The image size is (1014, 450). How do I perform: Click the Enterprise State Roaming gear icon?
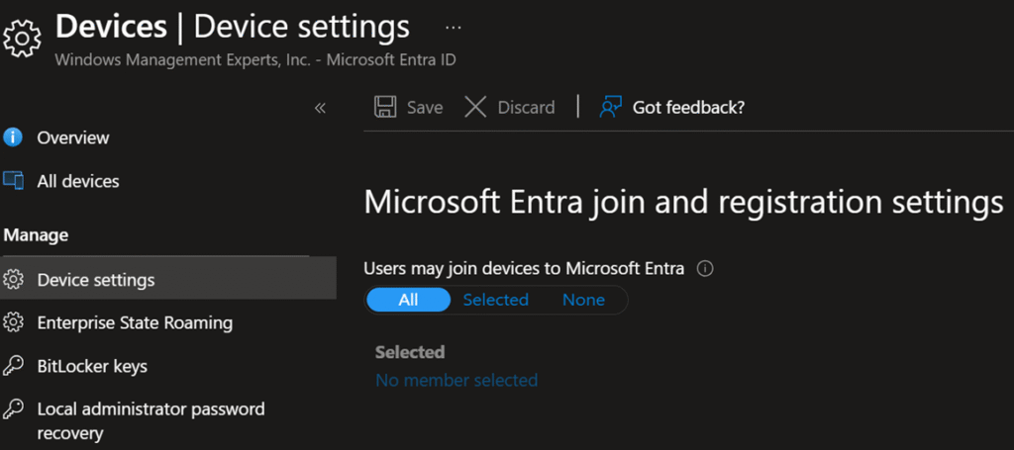coord(14,322)
